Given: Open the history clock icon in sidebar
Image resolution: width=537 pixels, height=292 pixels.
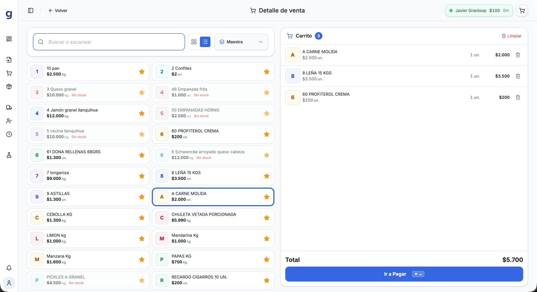Looking at the screenshot, I should [x=9, y=134].
